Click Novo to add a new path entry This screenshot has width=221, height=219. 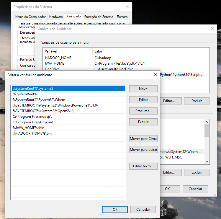(x=143, y=89)
